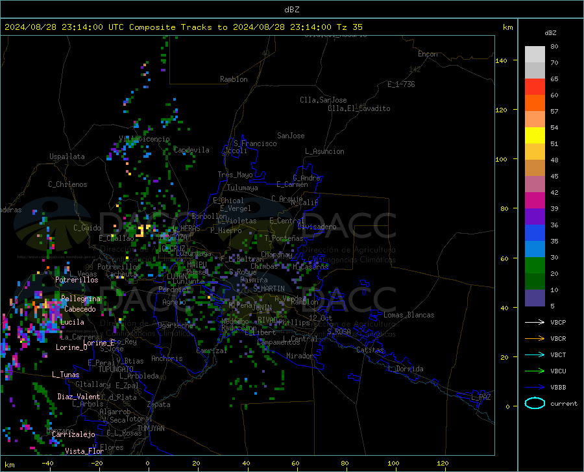Pick the light blue swatch between 35 and 30

coord(535,249)
